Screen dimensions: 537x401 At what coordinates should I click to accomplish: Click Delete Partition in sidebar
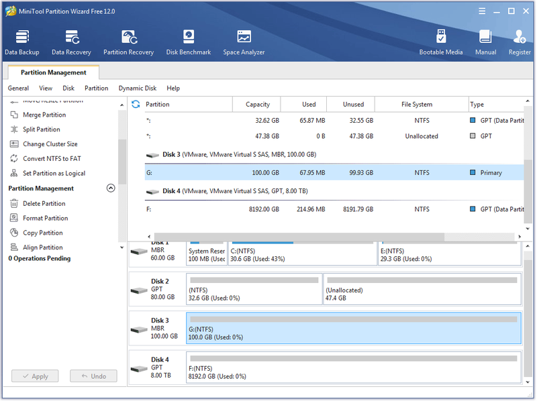click(44, 204)
